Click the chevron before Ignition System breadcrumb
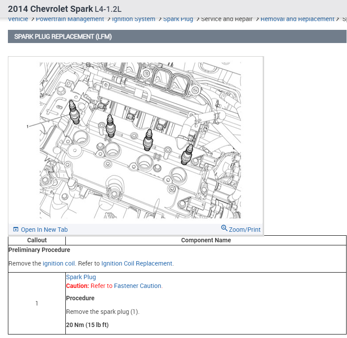The image size is (347, 338). [109, 19]
